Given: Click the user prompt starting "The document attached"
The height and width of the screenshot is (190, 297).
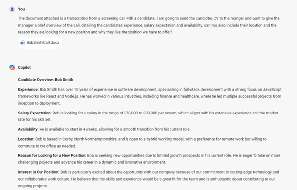Looking at the screenshot, I should pyautogui.click(x=149, y=25).
